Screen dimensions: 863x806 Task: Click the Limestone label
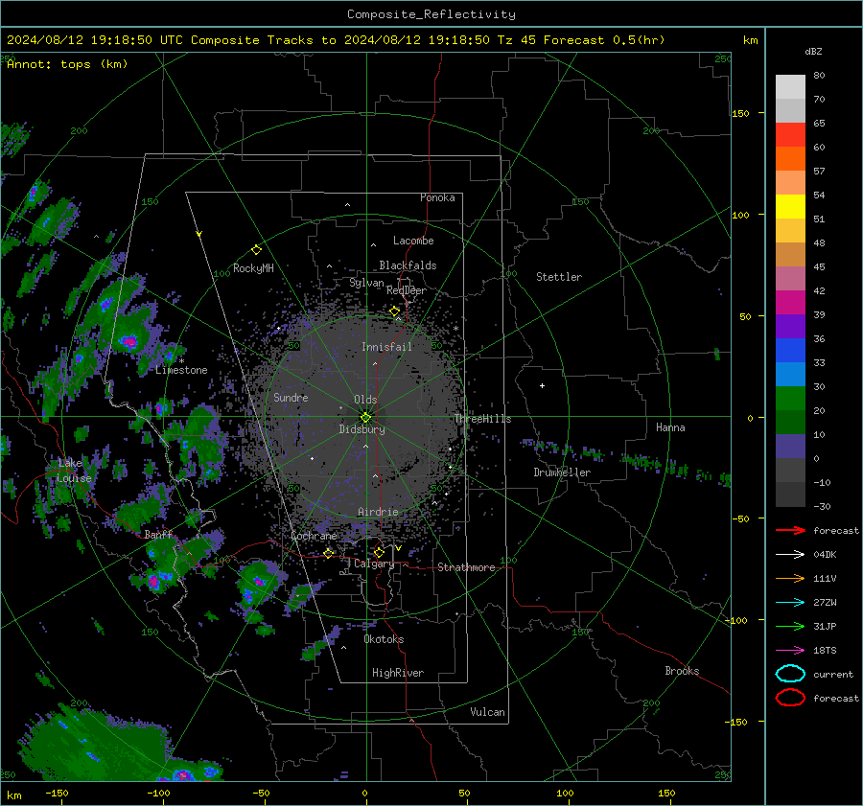181,370
